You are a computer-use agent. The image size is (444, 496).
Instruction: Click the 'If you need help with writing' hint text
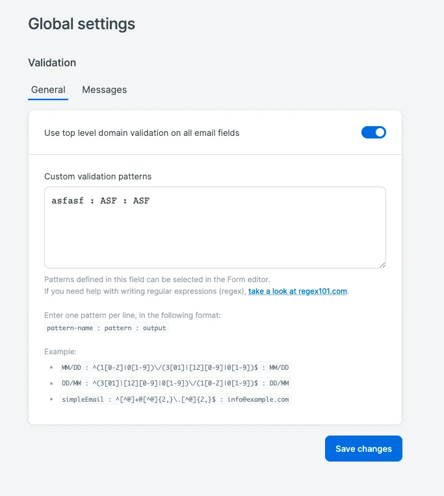(x=146, y=291)
